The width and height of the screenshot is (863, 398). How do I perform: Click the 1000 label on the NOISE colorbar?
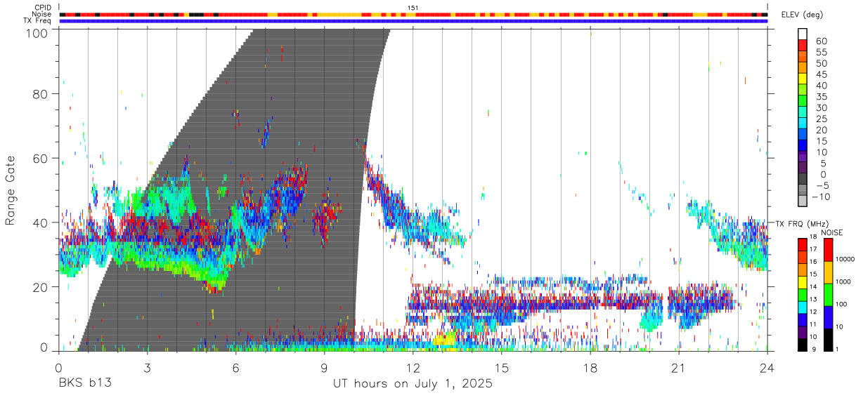pos(844,281)
